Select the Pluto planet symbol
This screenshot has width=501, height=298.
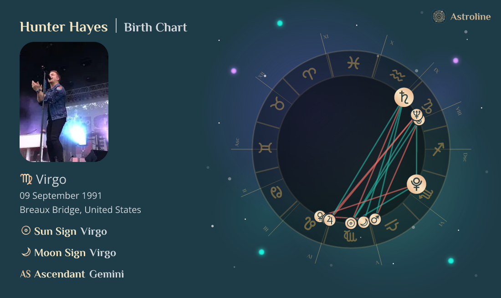416,184
